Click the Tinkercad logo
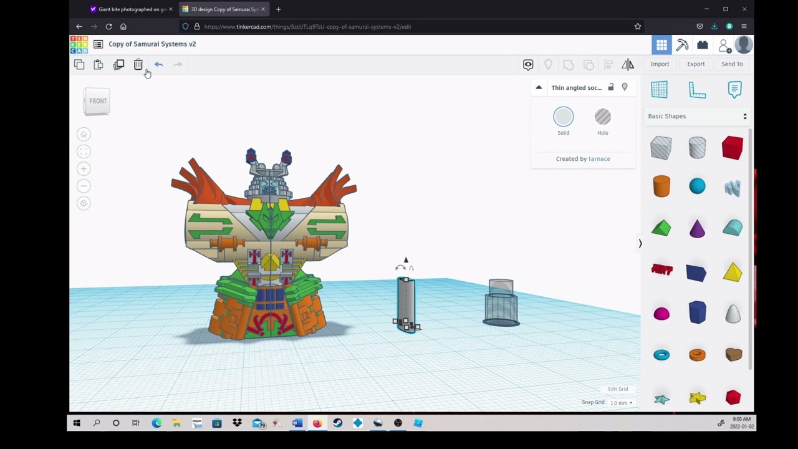 tap(79, 44)
